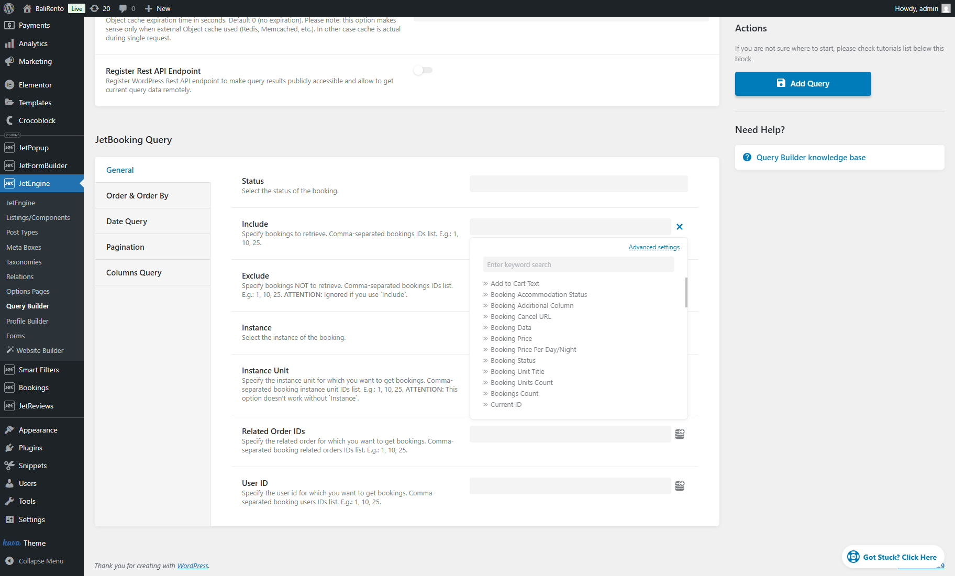
Task: Click the admin avatar icon
Action: click(x=946, y=8)
